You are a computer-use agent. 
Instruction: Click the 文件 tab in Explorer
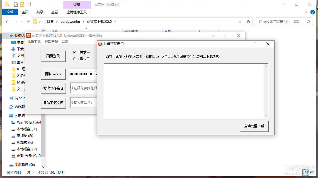click(10, 12)
